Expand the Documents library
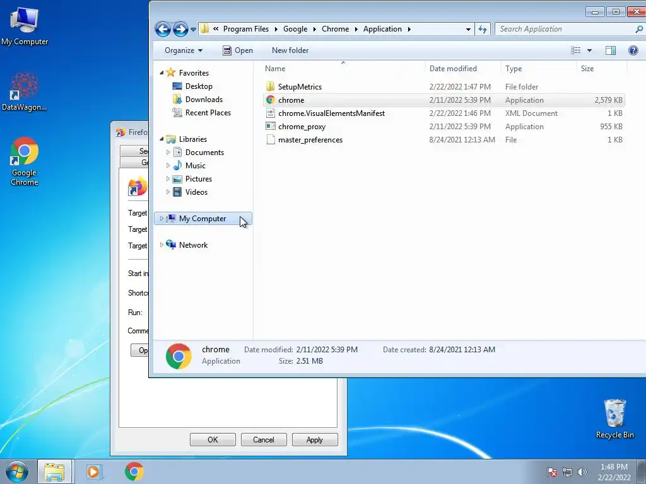This screenshot has height=484, width=646. [168, 153]
